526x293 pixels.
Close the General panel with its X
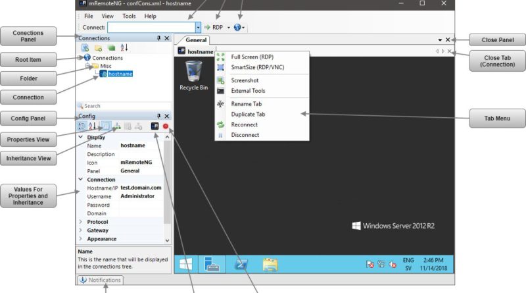(x=448, y=40)
